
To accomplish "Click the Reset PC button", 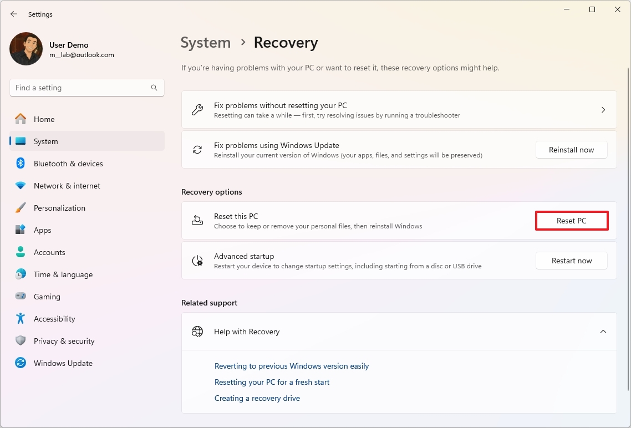I will tap(572, 221).
